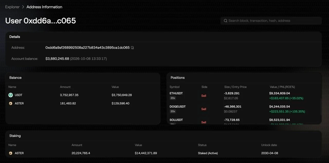This screenshot has width=329, height=163.
Task: Copy the wallet address via copy icon
Action: tap(132, 48)
